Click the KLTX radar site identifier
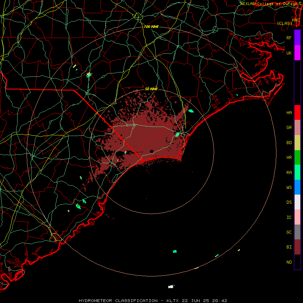The image size is (303, 303). pyautogui.click(x=172, y=301)
